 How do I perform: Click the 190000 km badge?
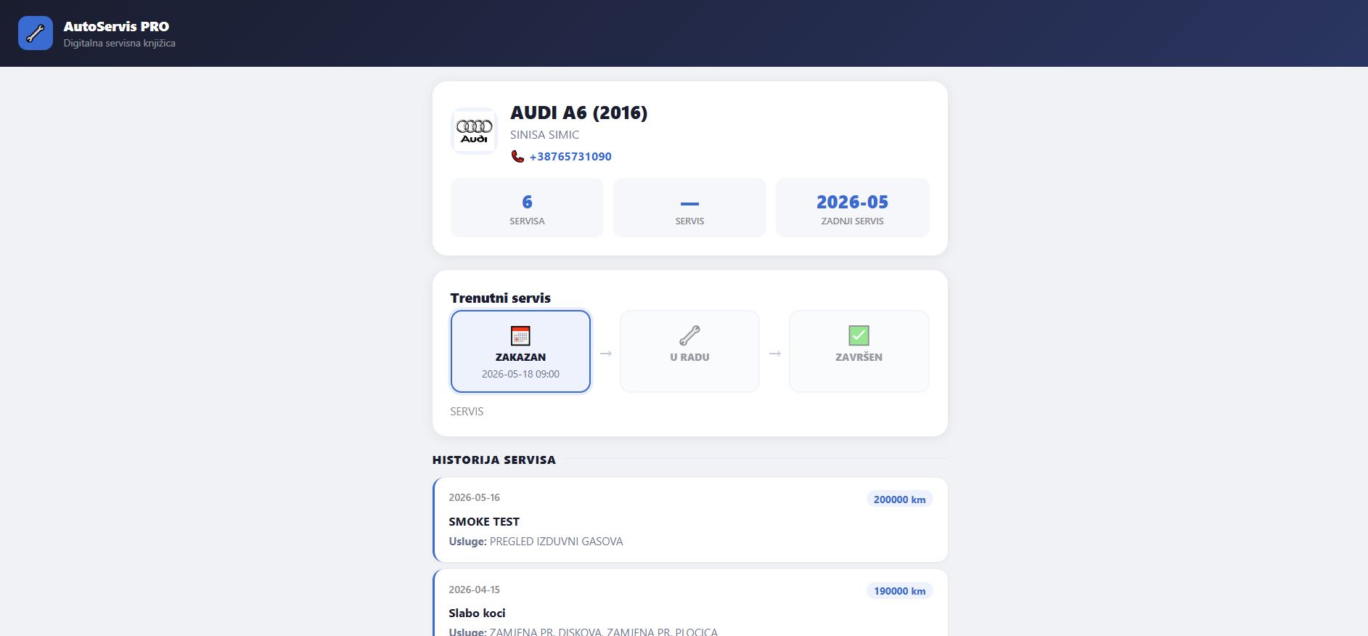(x=899, y=591)
